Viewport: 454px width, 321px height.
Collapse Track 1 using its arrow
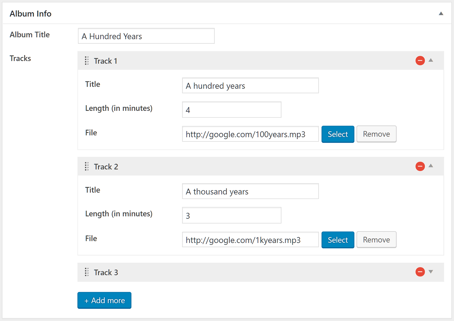pyautogui.click(x=431, y=60)
